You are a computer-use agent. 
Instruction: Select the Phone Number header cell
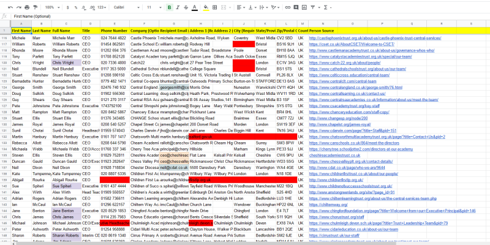pyautogui.click(x=115, y=31)
